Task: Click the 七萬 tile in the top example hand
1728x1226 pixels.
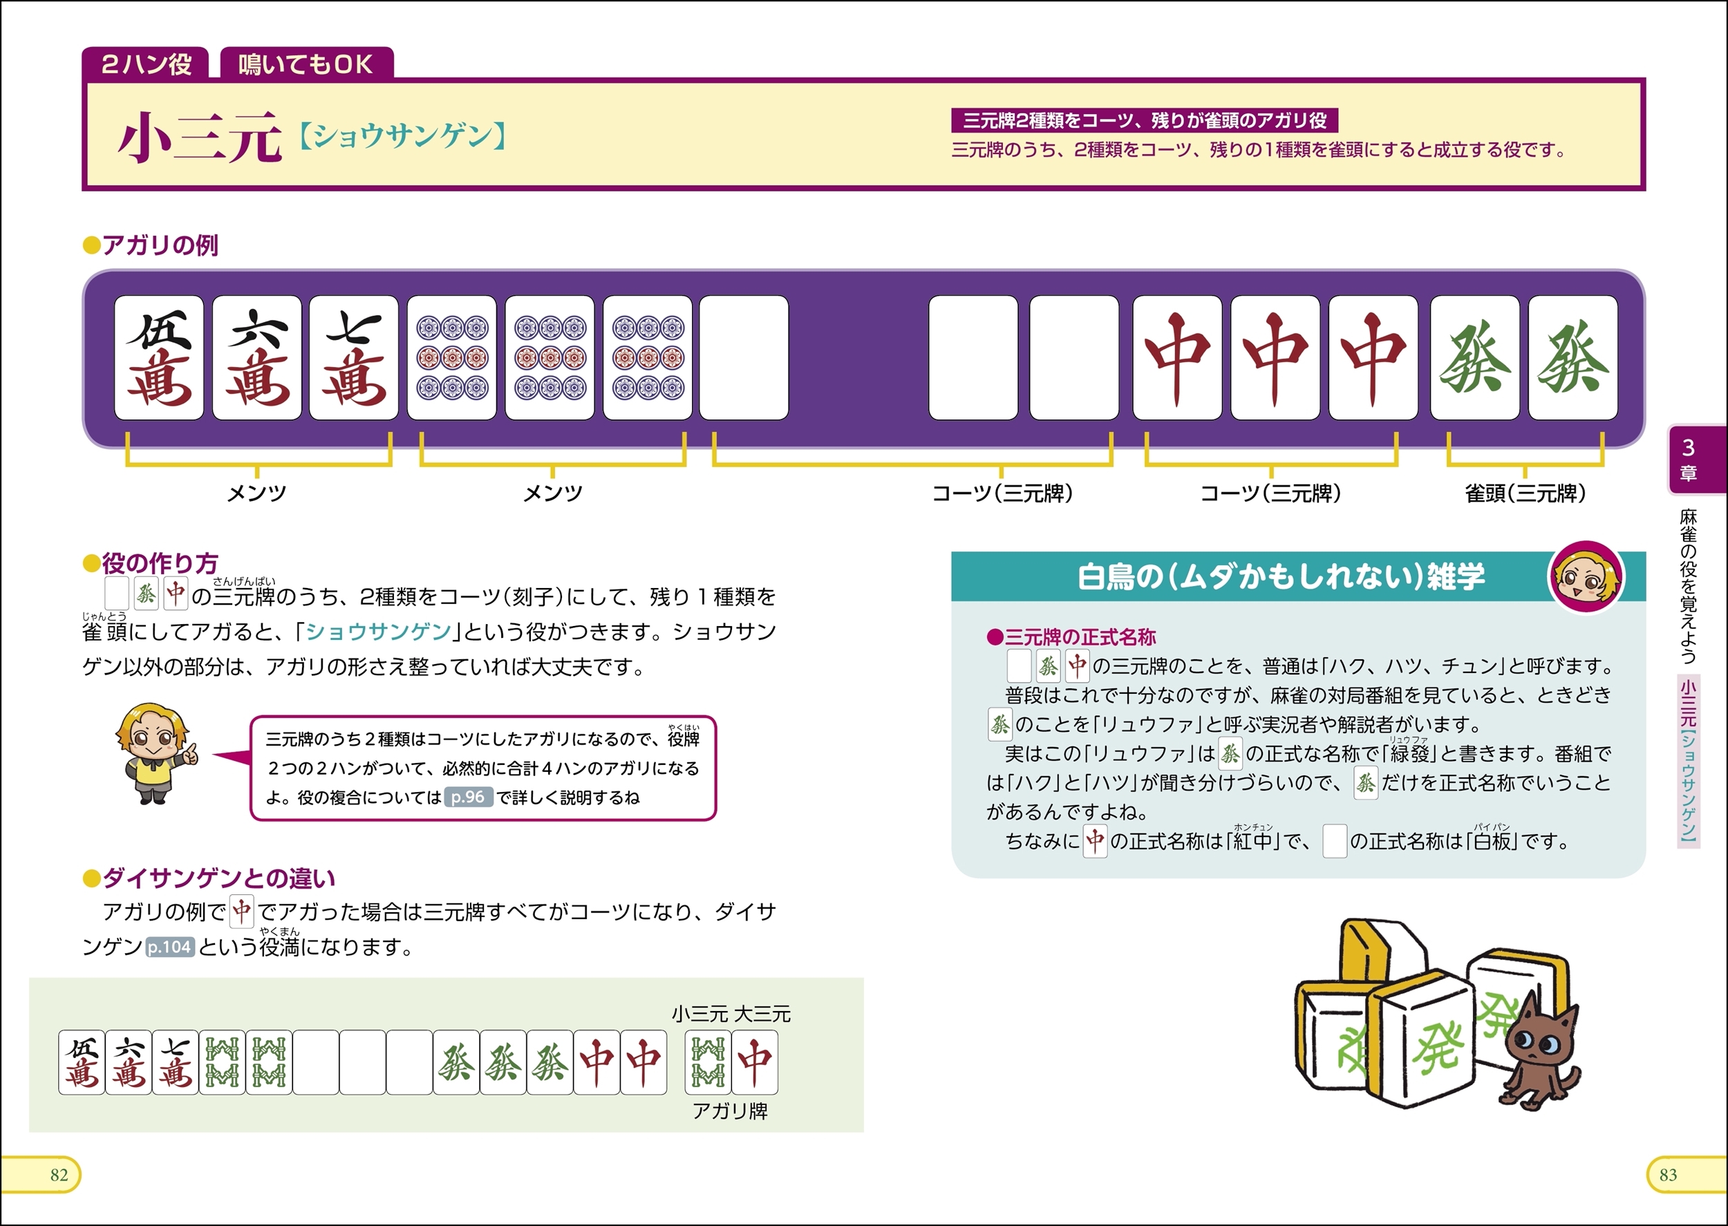Action: coord(353,358)
